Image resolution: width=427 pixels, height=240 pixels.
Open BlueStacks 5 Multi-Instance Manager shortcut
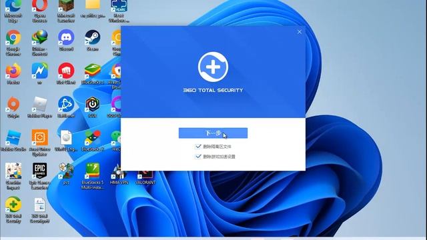coord(92,176)
